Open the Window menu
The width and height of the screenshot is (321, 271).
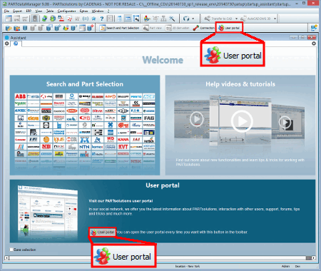(x=98, y=11)
